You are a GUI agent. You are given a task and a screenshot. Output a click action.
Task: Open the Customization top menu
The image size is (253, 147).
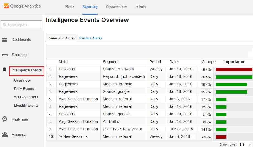pyautogui.click(x=117, y=7)
